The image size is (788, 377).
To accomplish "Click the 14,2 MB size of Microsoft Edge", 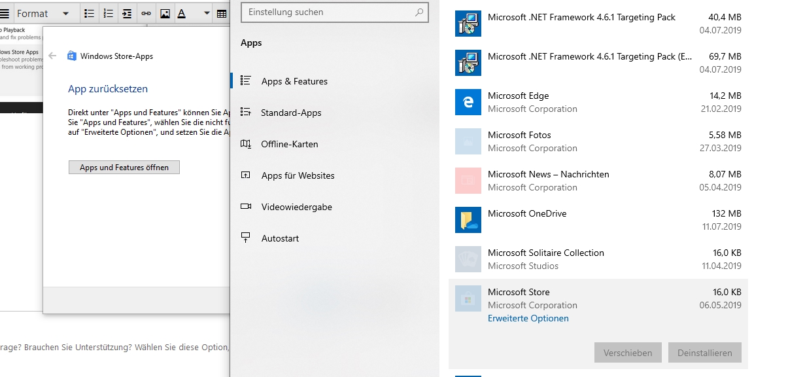I will coord(725,96).
